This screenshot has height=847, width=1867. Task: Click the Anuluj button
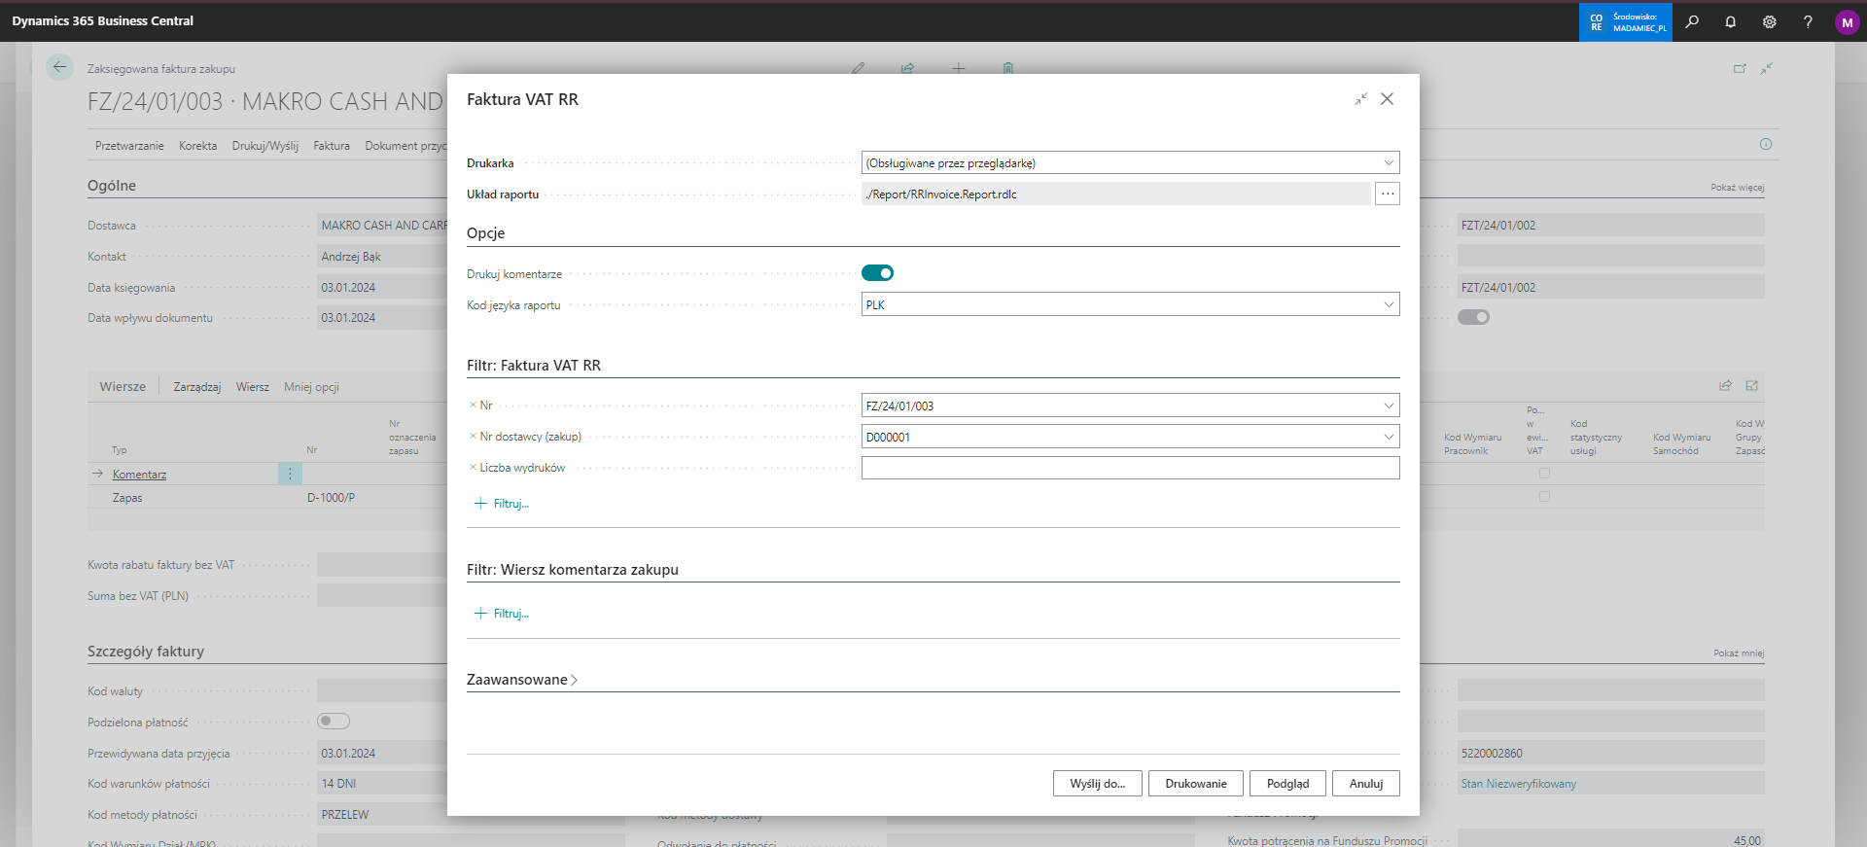(1366, 784)
